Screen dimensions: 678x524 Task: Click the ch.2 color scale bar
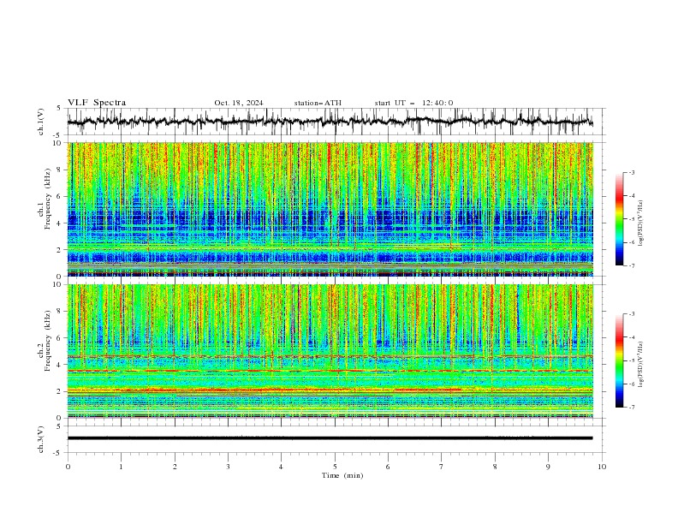[x=619, y=360]
